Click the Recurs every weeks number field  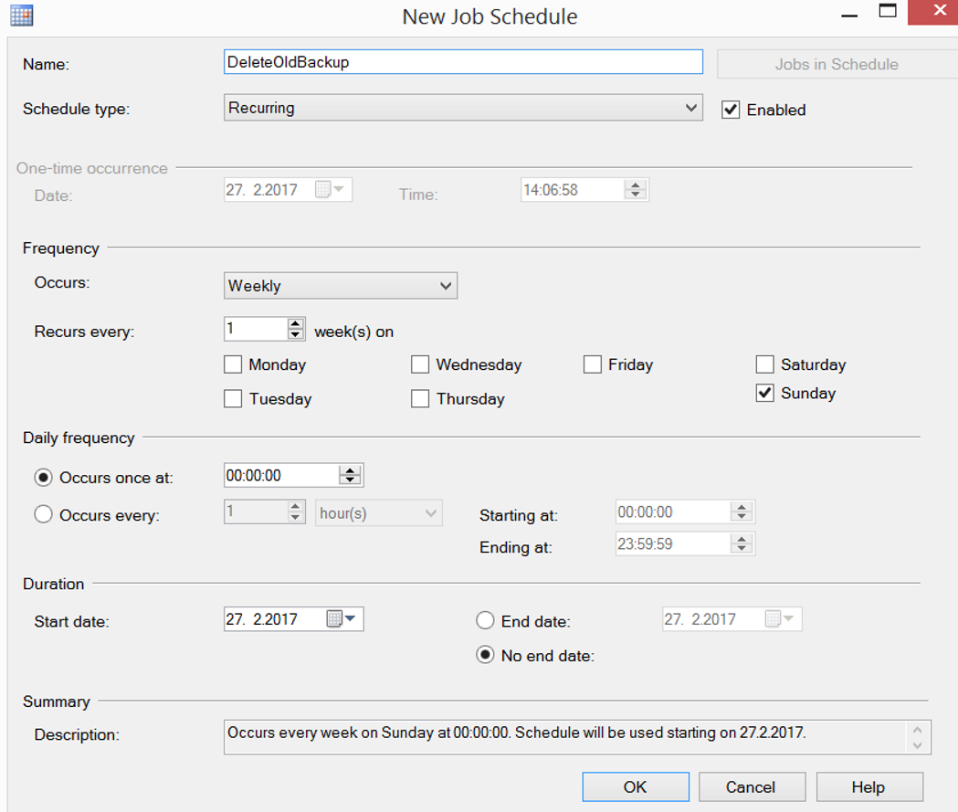[x=256, y=330]
